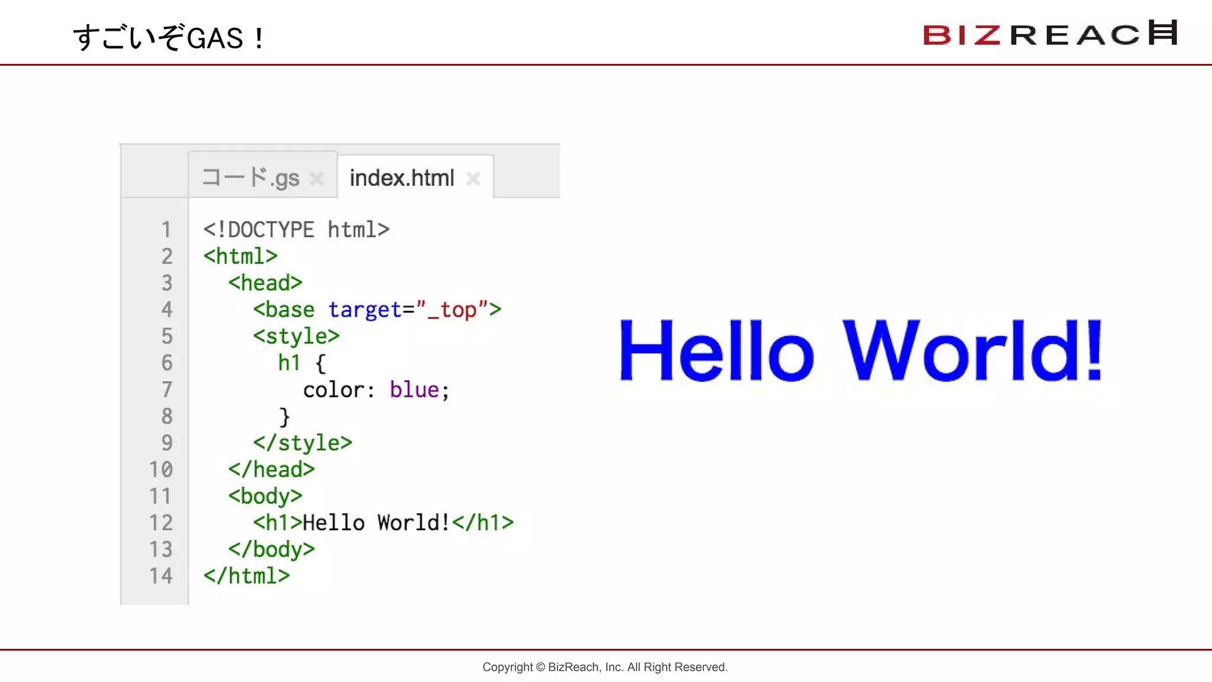Click the DOCTYPE html declaration line

(x=296, y=230)
